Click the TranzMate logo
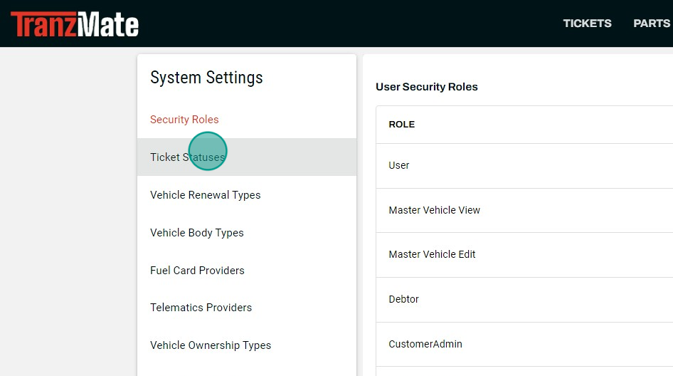The height and width of the screenshot is (376, 673). 75,24
